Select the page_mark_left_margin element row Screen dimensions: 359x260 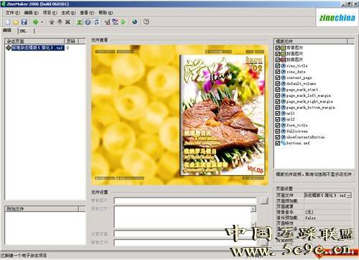click(x=309, y=96)
